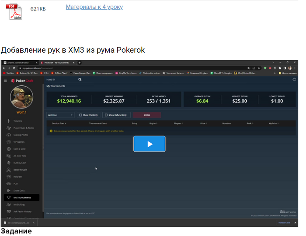Click the Tournament Event column header
The image size is (306, 236).
98,124
